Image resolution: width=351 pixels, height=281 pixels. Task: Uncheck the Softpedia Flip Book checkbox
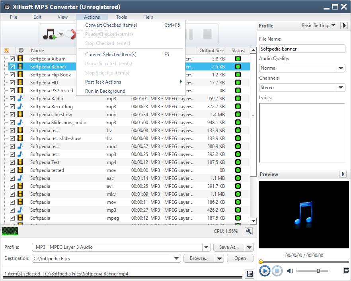click(12, 75)
